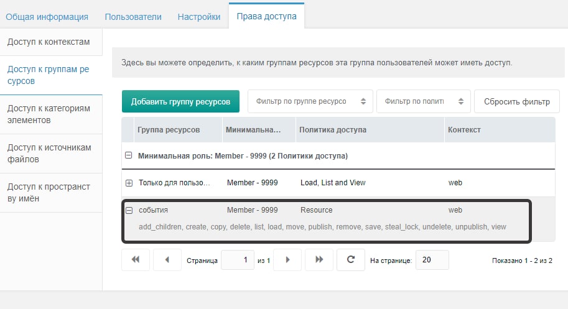The height and width of the screenshot is (309, 568).
Task: Open 'Доступ к контекстам' side tab
Action: click(x=51, y=42)
